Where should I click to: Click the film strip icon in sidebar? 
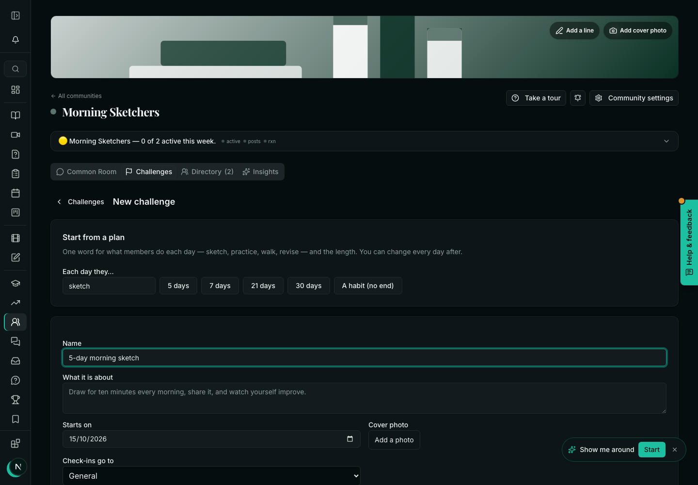click(16, 238)
